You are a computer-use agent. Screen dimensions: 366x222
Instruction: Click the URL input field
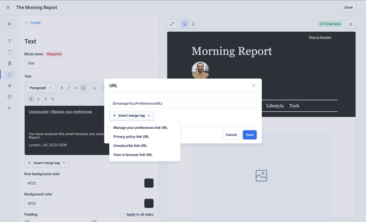pos(183,104)
